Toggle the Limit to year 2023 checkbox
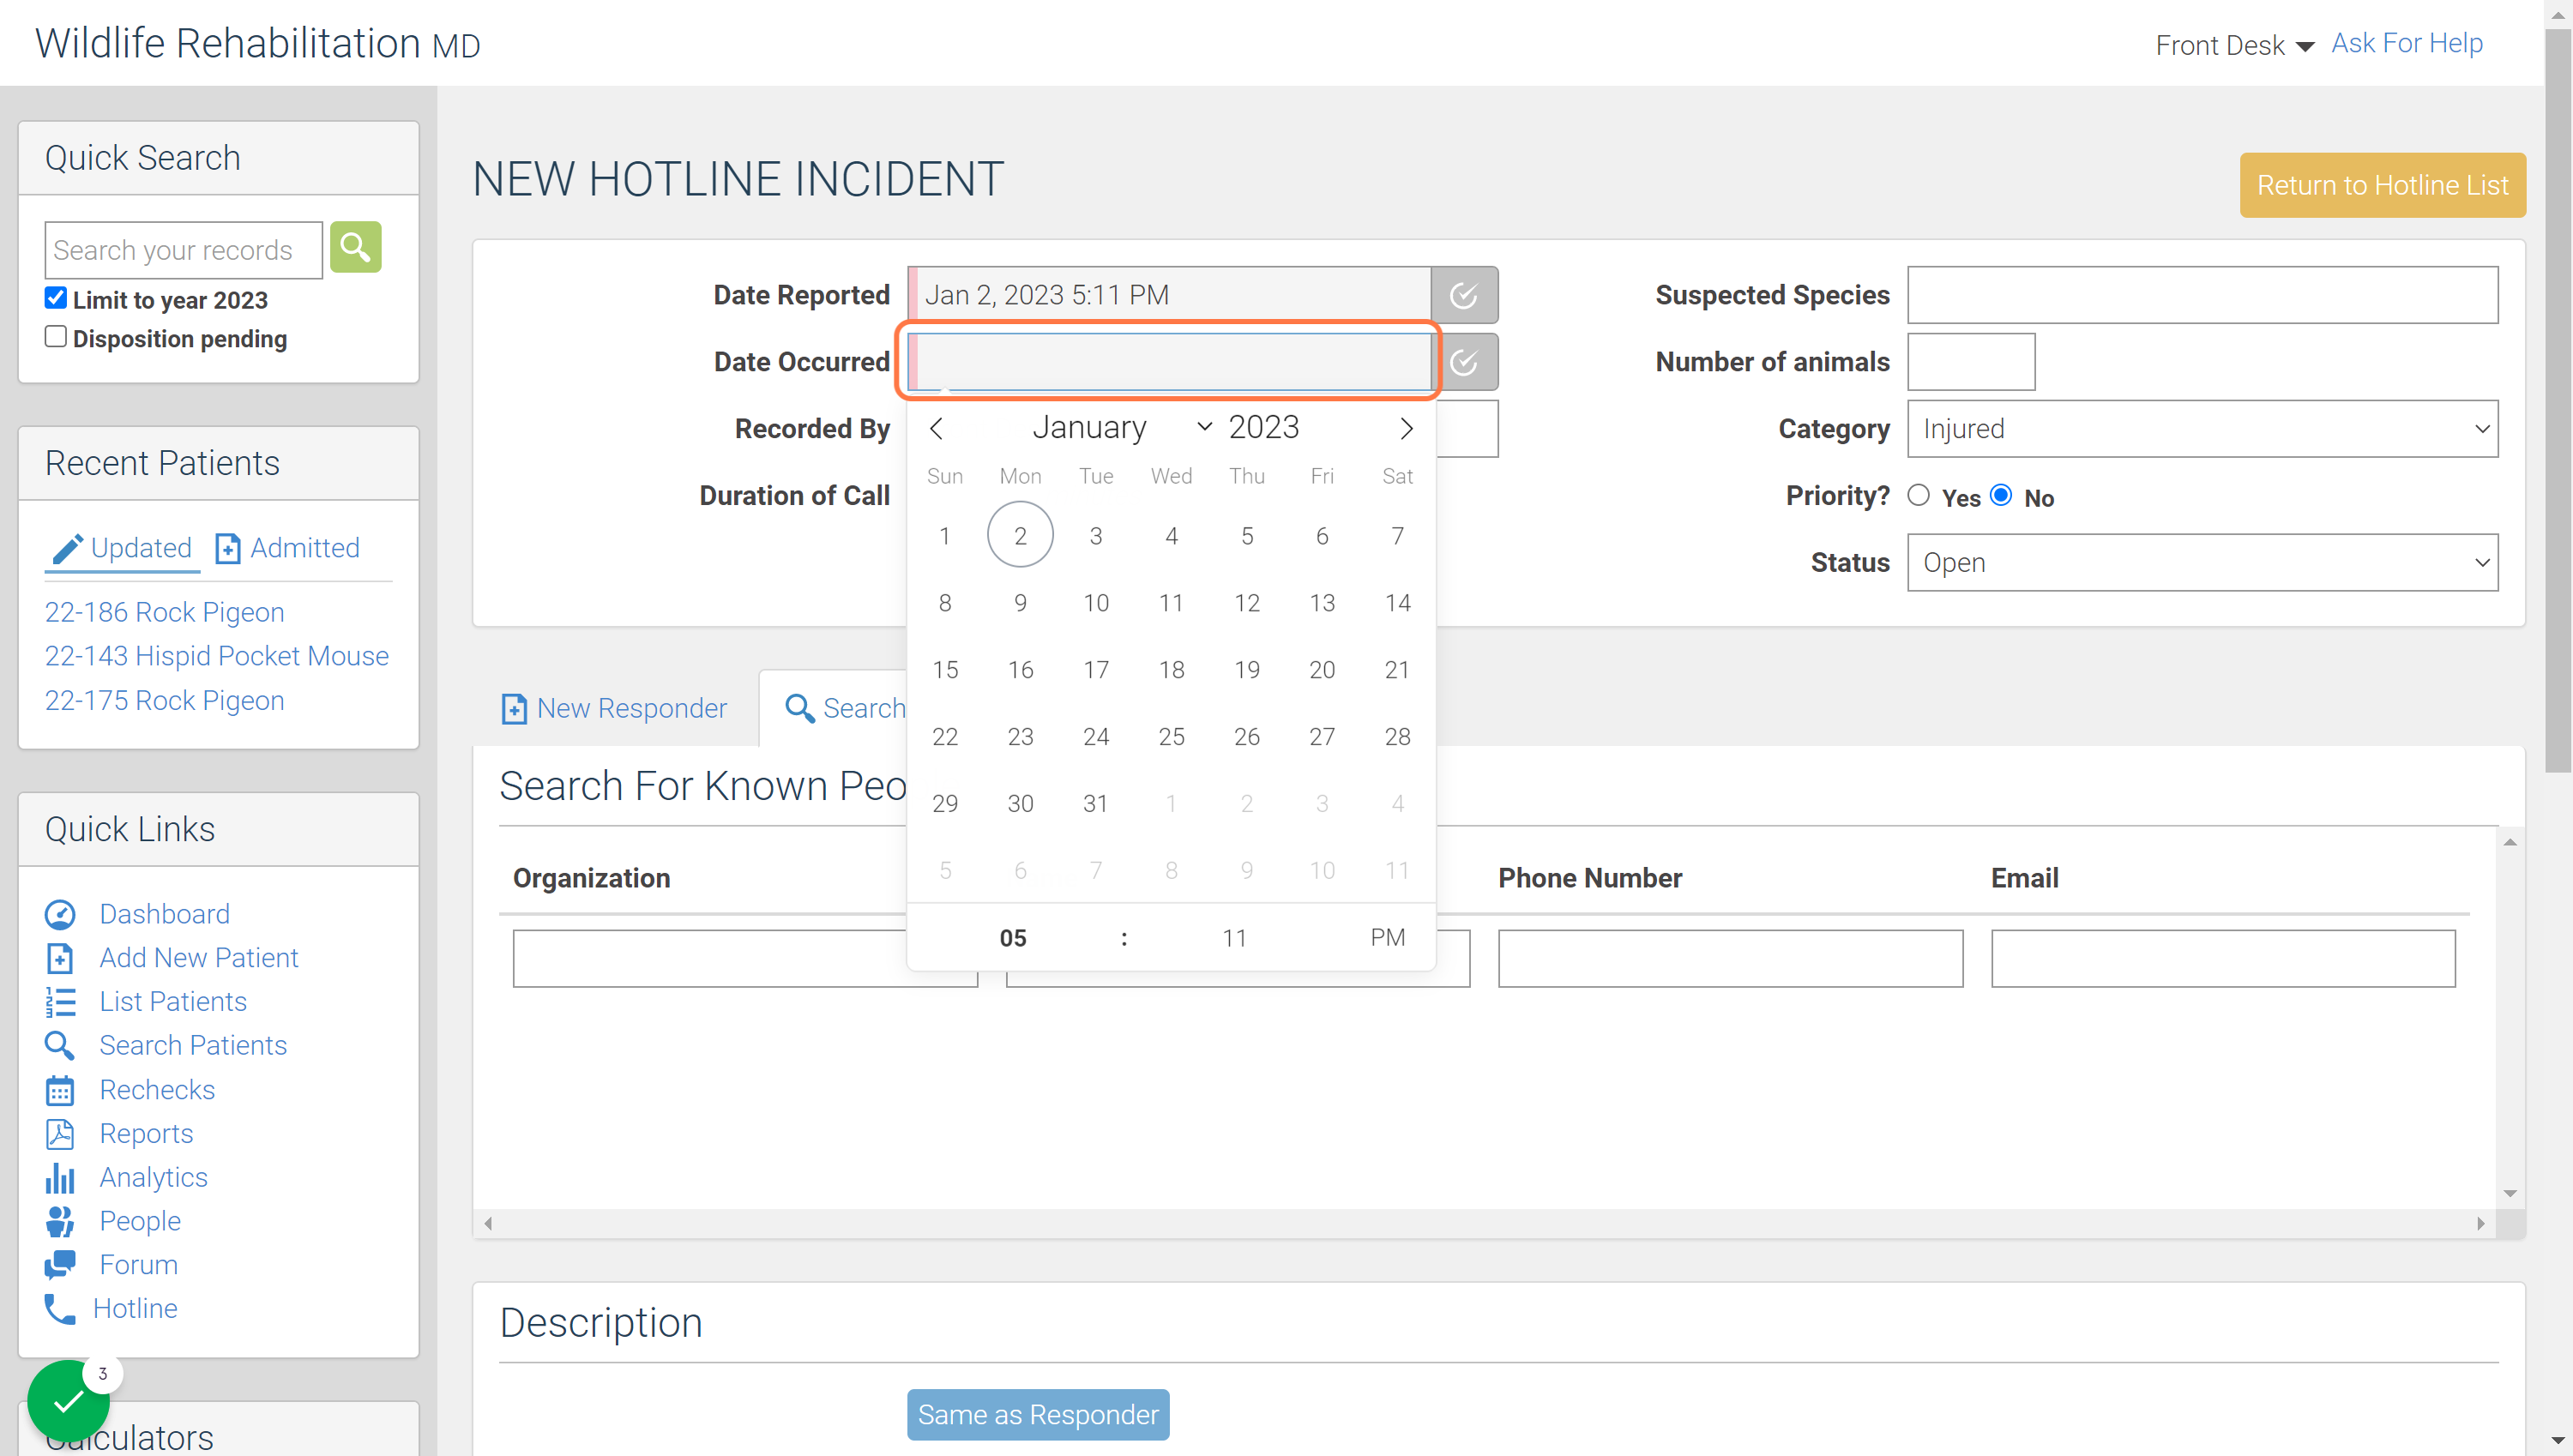This screenshot has width=2573, height=1456. click(56, 298)
